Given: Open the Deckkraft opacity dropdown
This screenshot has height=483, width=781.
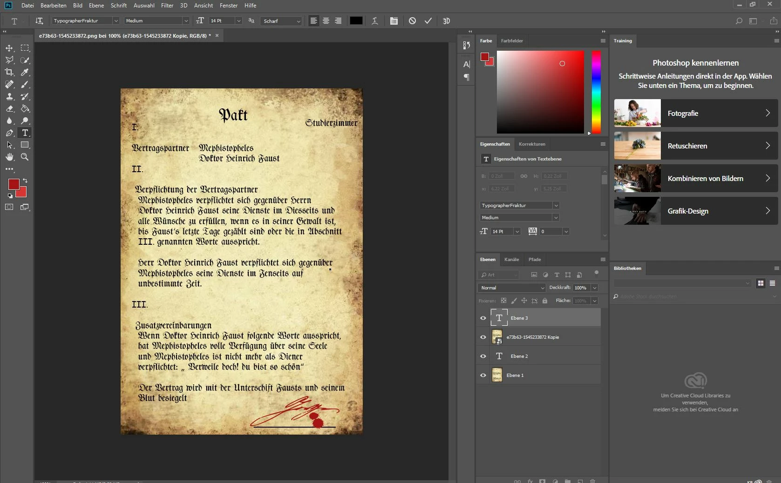Looking at the screenshot, I should [x=595, y=288].
